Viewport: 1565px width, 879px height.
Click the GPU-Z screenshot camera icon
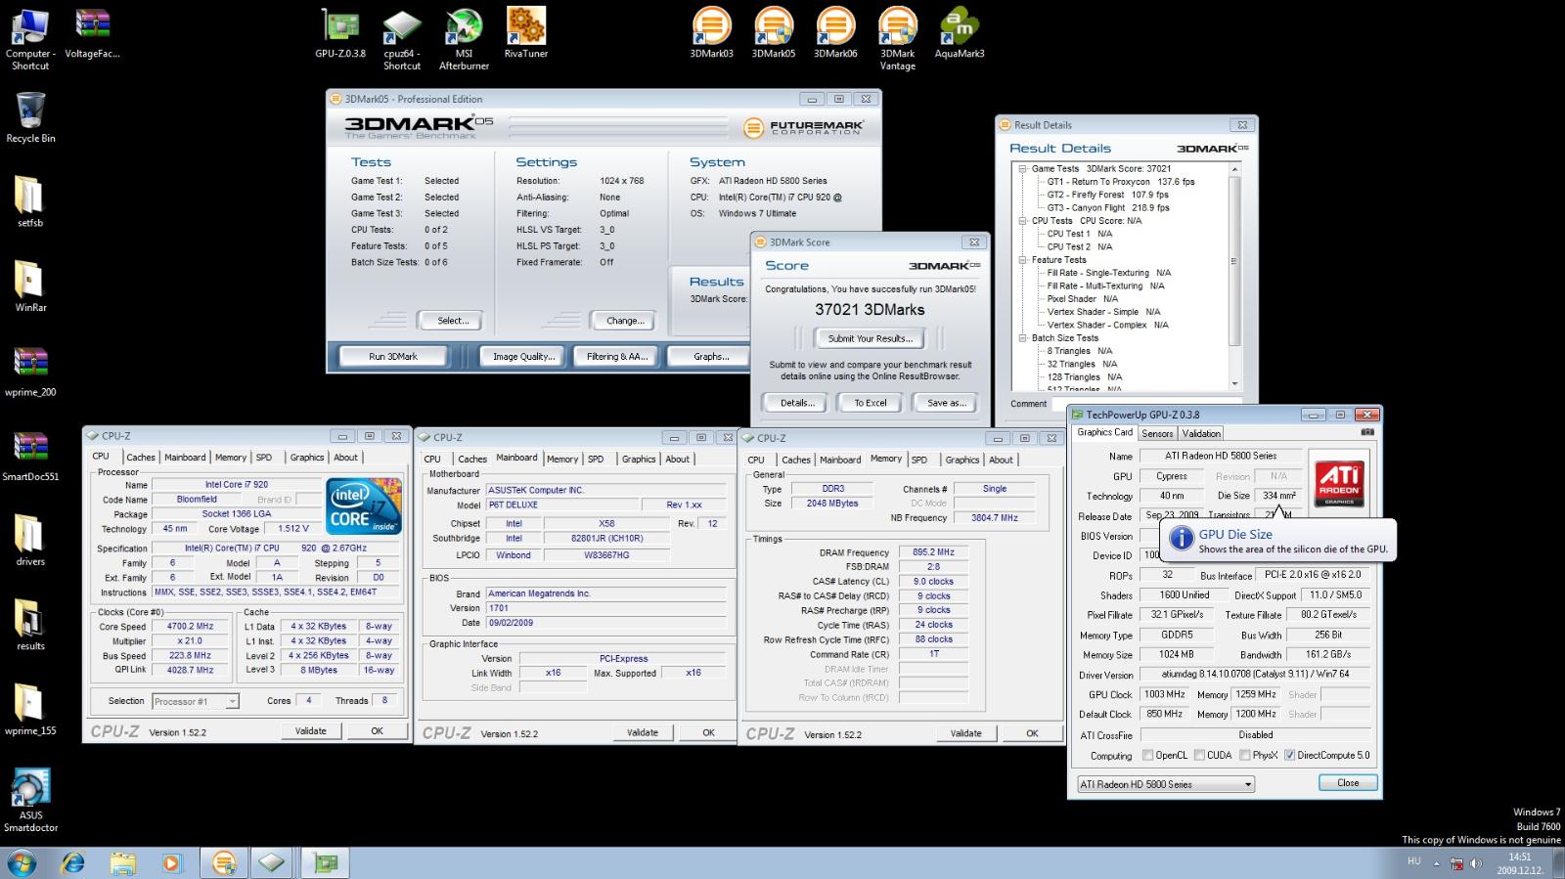point(1367,432)
